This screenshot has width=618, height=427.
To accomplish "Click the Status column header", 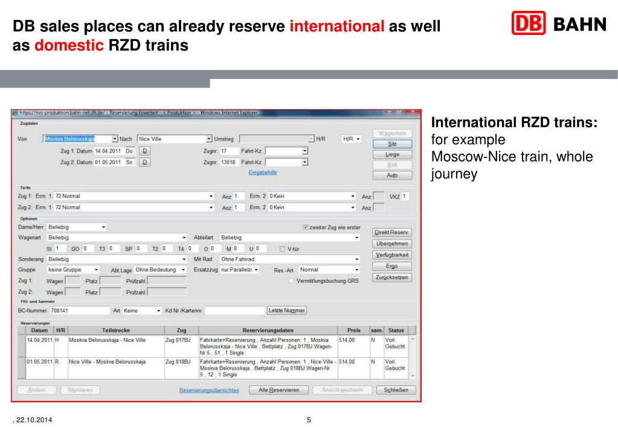I will [x=396, y=330].
